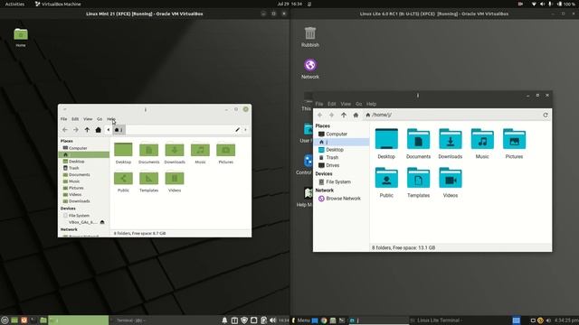Select green Templates folder icon in Mint
Screen dimensions: 579x325
click(x=148, y=179)
